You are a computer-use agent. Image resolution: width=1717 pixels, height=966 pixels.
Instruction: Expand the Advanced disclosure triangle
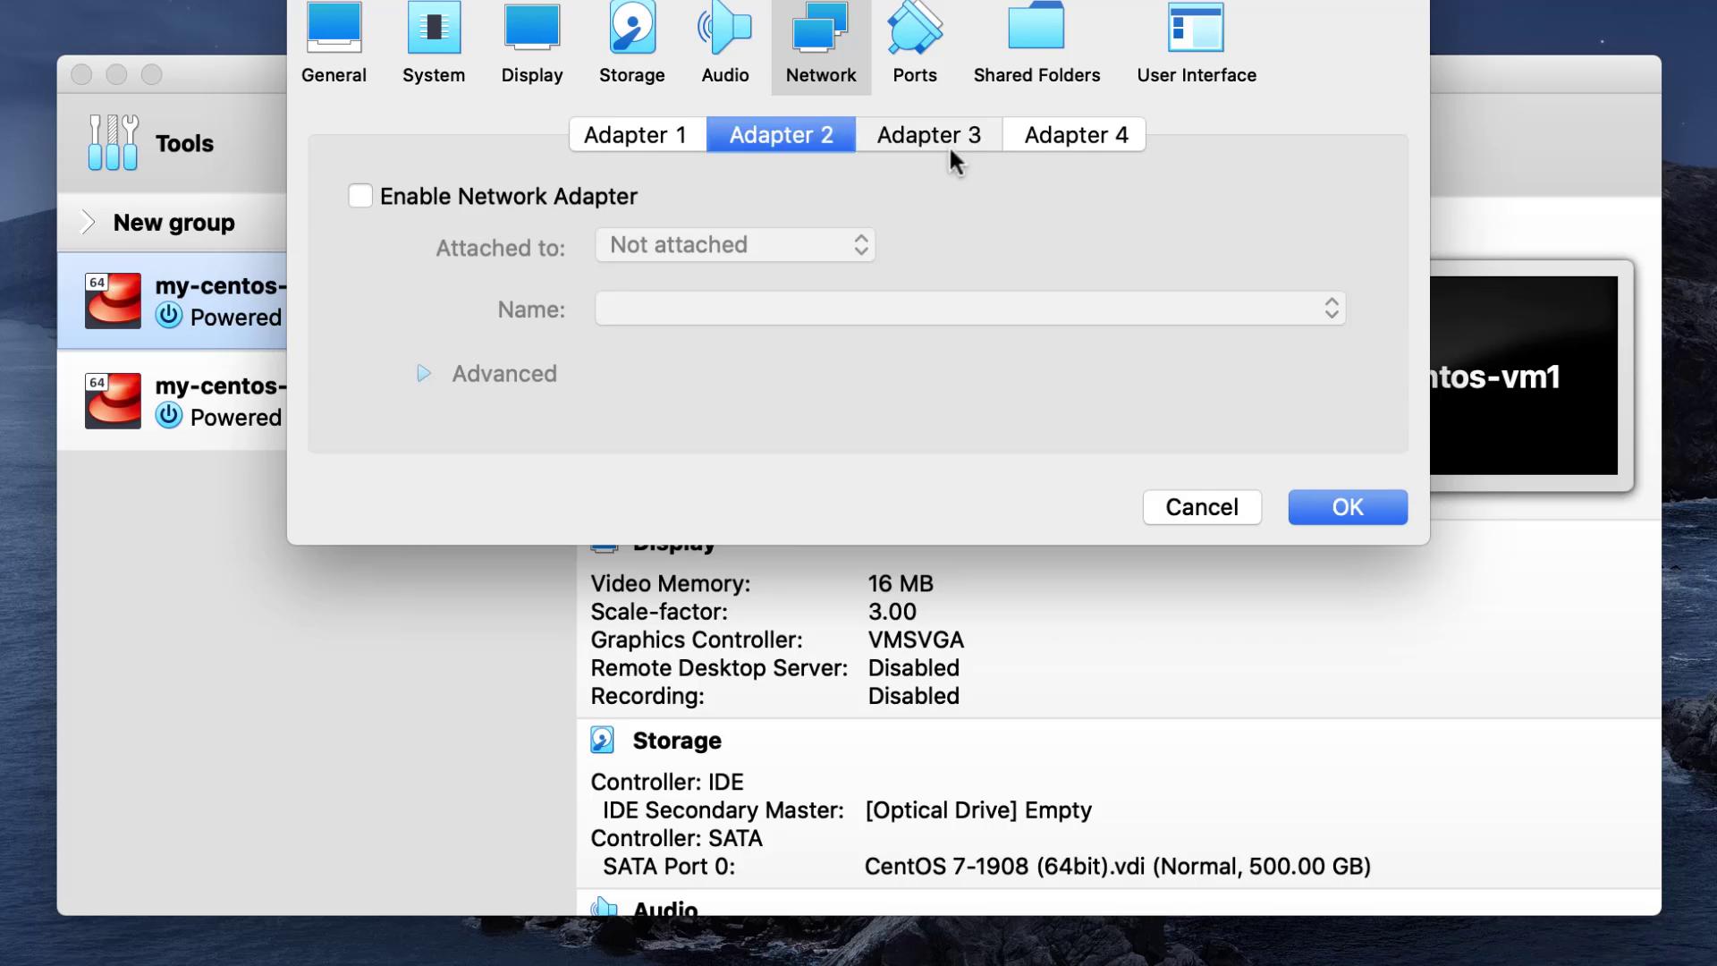424,374
